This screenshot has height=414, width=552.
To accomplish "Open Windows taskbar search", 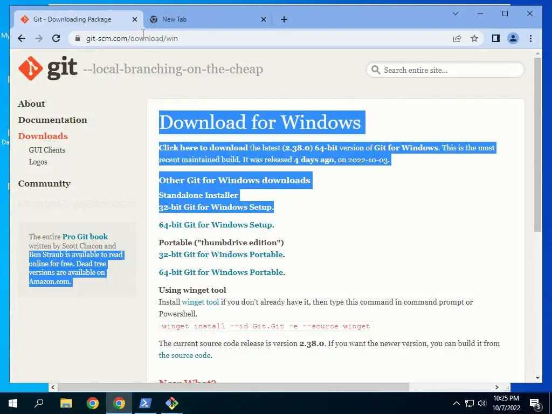I will [x=39, y=403].
